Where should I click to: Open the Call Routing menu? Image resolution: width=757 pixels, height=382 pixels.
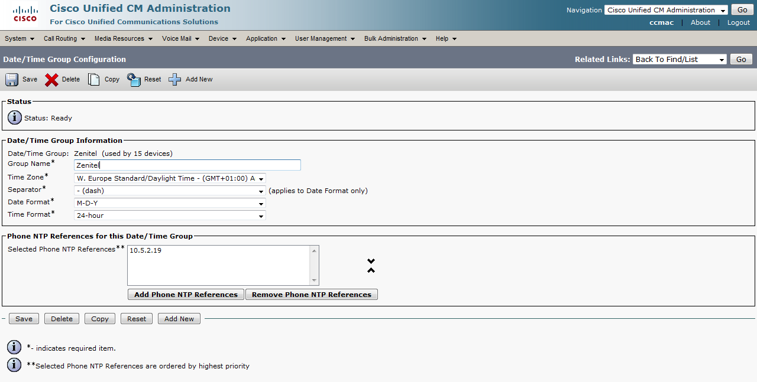point(64,39)
